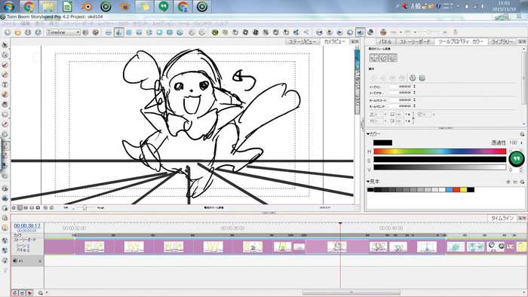Viewport: 528px width, 297px height.
Task: Pick the yellow swatch in 見本
Action: (464, 190)
